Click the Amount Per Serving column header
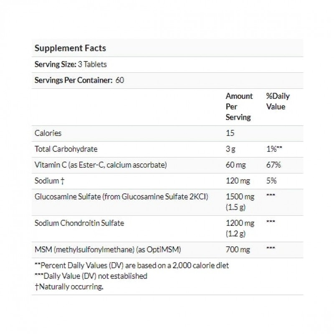The width and height of the screenshot is (334, 334). [x=239, y=107]
